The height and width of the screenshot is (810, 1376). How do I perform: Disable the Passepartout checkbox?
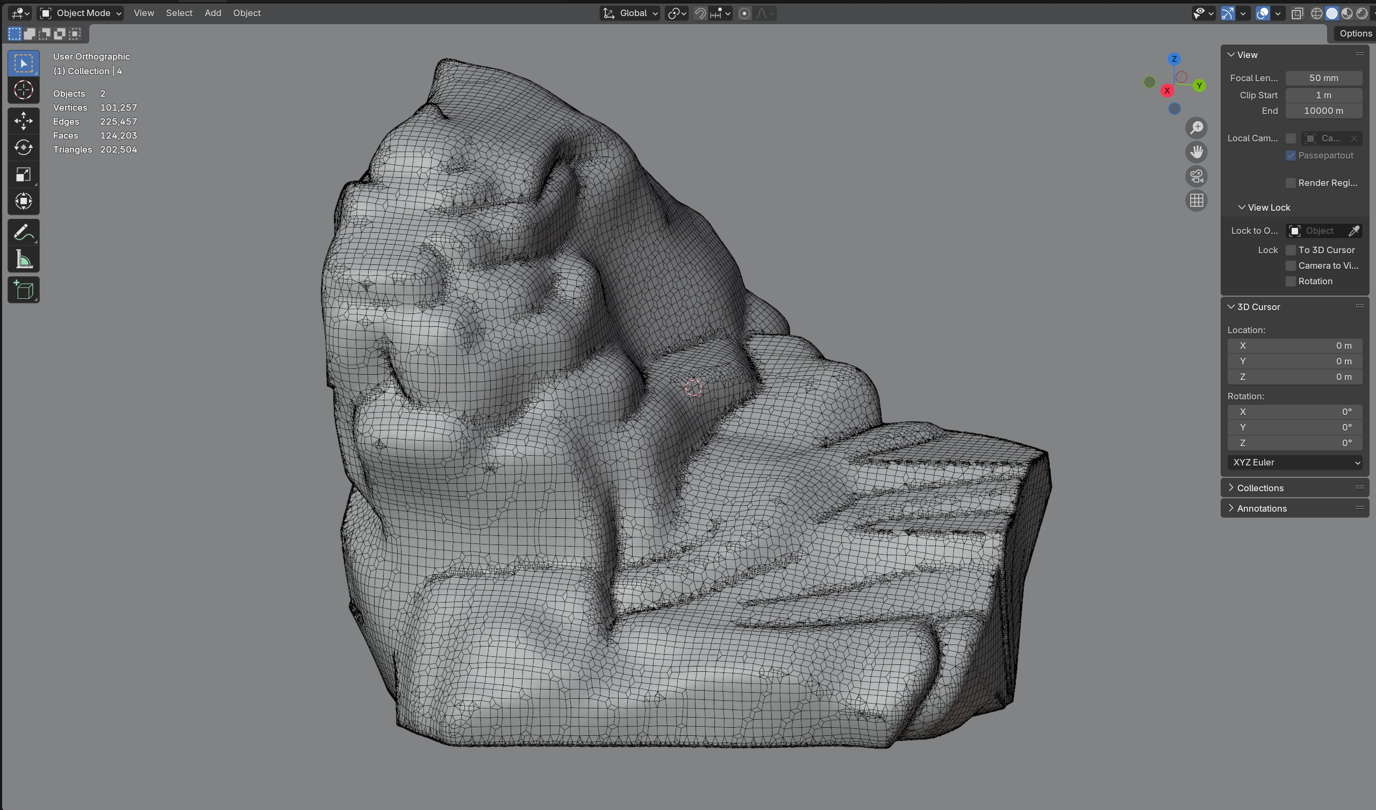point(1291,156)
